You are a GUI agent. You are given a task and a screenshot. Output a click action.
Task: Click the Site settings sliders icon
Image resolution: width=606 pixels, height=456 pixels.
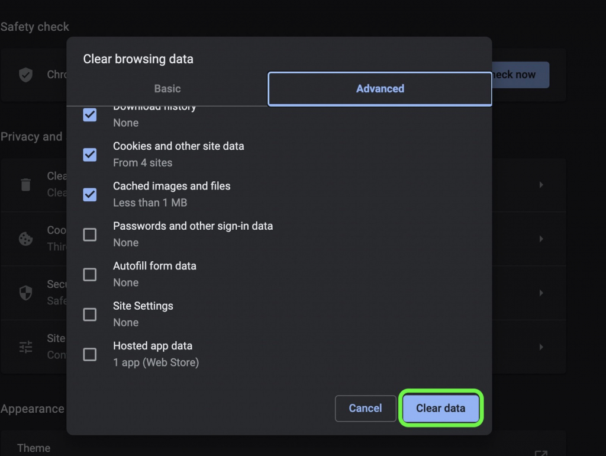coord(26,347)
